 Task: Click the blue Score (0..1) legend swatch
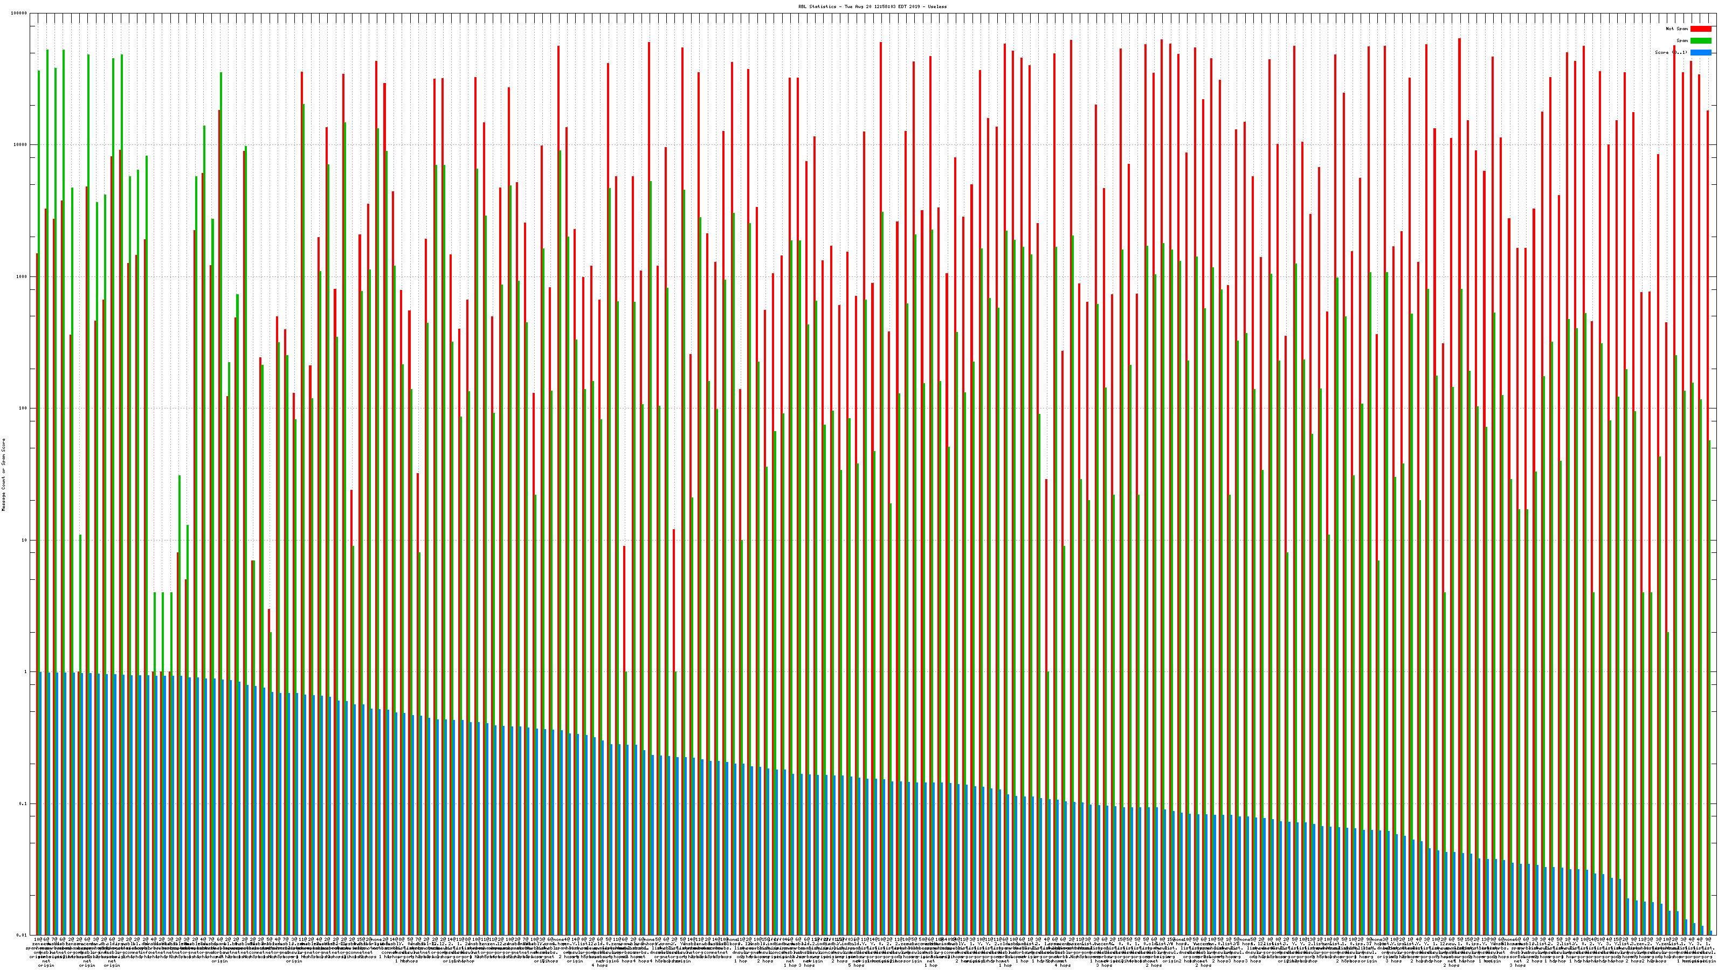tap(1700, 52)
